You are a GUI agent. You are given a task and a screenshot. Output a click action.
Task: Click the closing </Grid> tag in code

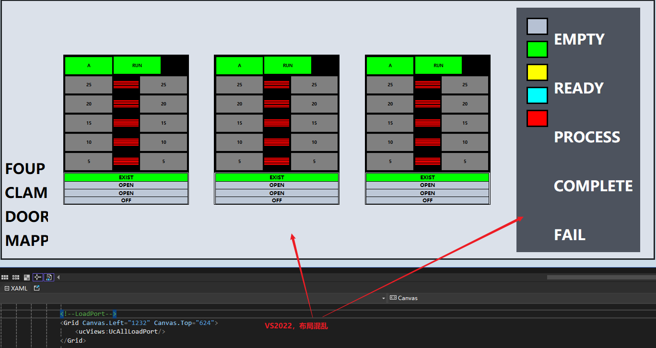coord(73,340)
